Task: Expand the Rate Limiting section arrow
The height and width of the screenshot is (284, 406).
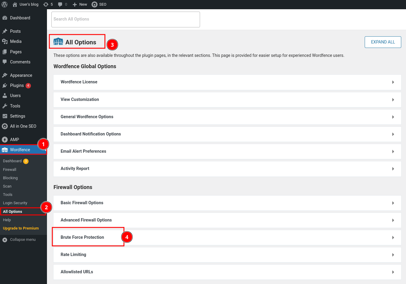Action: point(393,255)
